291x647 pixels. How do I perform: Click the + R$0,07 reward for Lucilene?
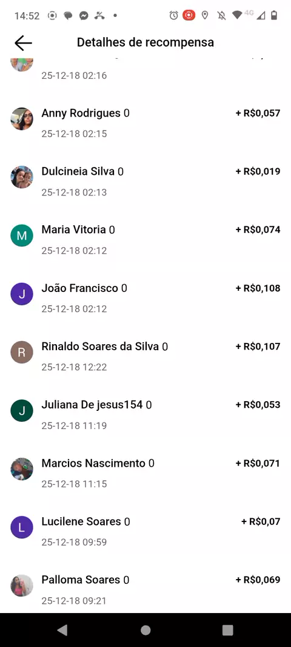(x=261, y=521)
